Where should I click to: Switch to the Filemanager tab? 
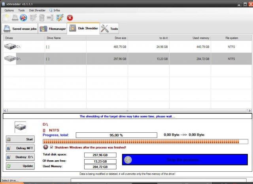point(53,29)
